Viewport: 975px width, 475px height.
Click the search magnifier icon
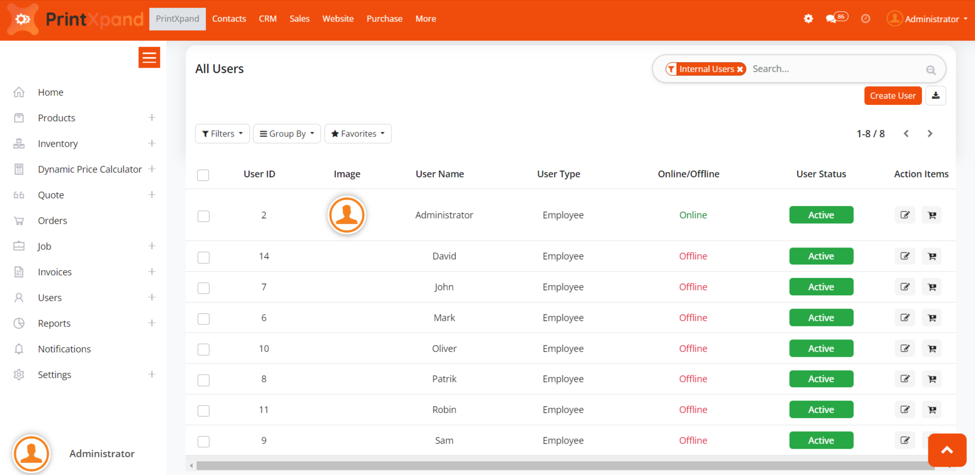coord(930,70)
